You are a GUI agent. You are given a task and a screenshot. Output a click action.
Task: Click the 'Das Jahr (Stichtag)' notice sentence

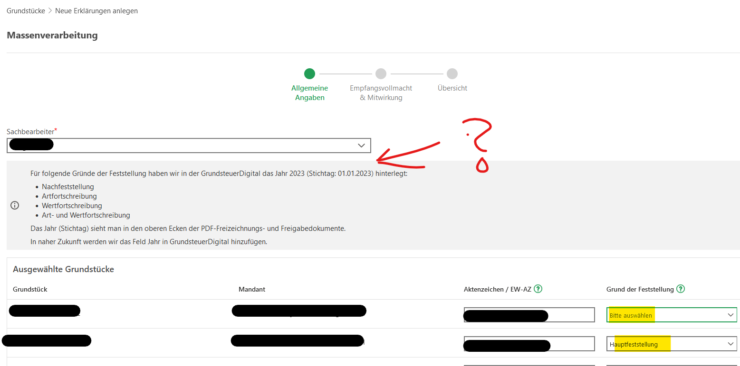[188, 229]
